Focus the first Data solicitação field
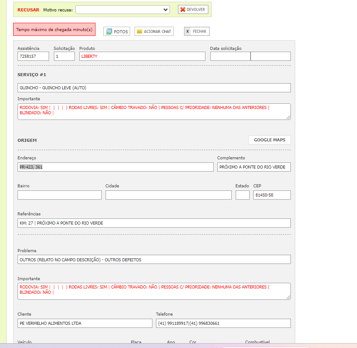Image resolution: width=357 pixels, height=348 pixels. (230, 56)
